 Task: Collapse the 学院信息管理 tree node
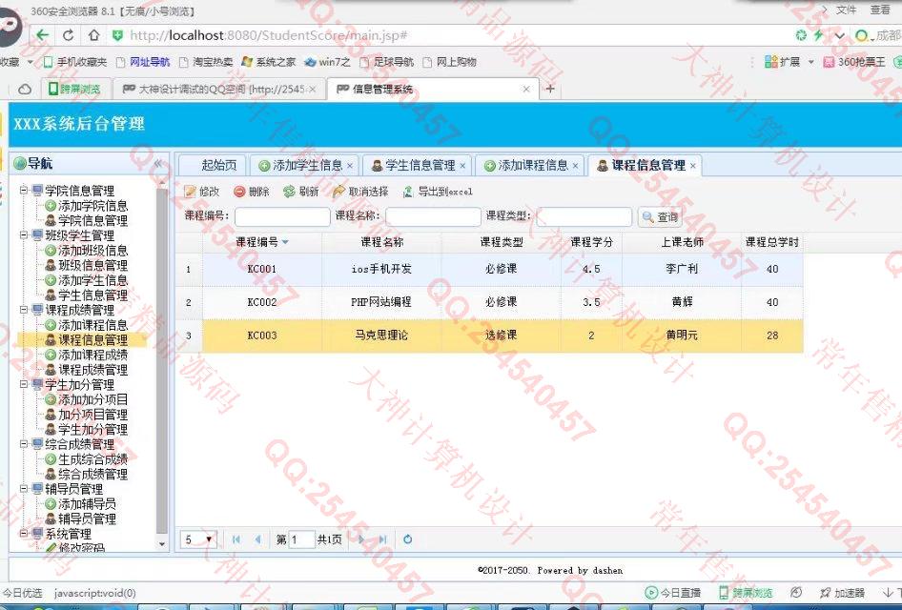(24, 190)
